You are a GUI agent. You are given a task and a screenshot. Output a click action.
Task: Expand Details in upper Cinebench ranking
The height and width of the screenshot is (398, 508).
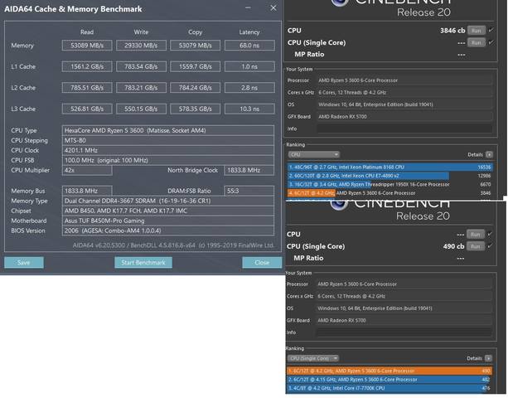(x=488, y=154)
